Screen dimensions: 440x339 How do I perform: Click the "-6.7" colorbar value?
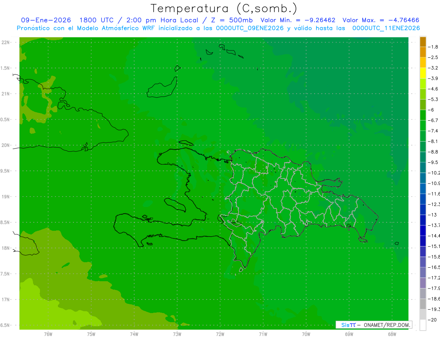click(x=433, y=120)
